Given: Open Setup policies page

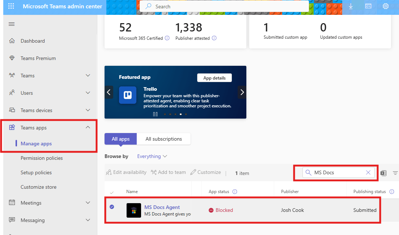Looking at the screenshot, I should [x=36, y=172].
